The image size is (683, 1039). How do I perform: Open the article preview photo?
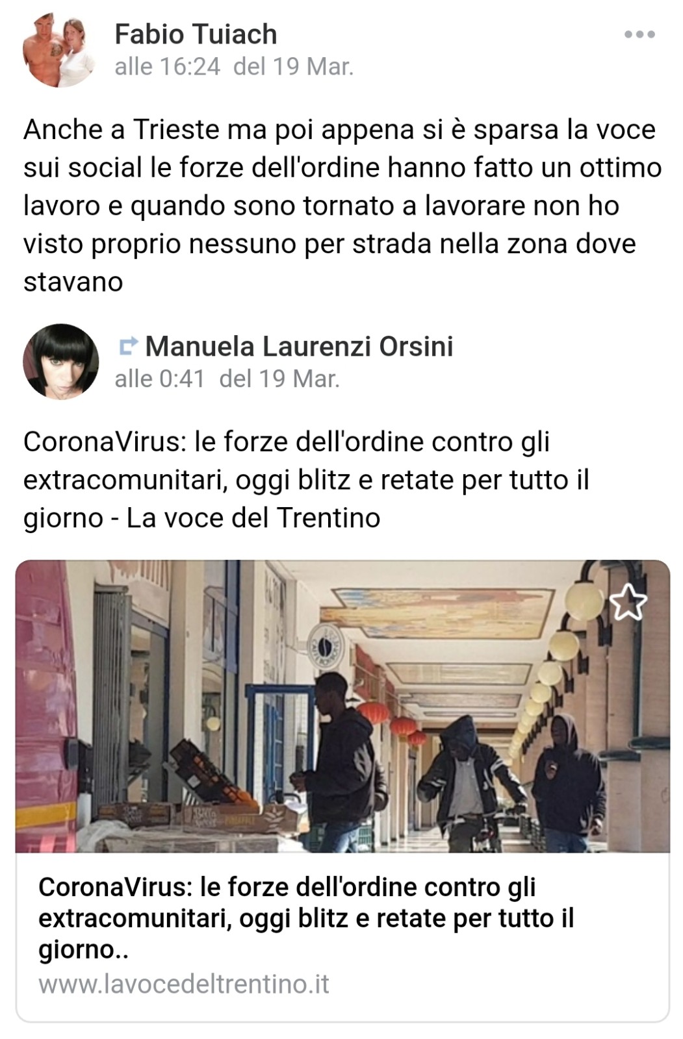coord(342,706)
